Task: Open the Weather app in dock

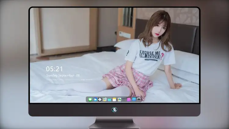Action: click(95, 99)
